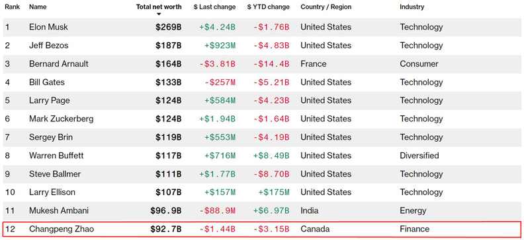Open Elon Musk's profile link
Viewport: 524px width, 240px height.
tap(48, 27)
